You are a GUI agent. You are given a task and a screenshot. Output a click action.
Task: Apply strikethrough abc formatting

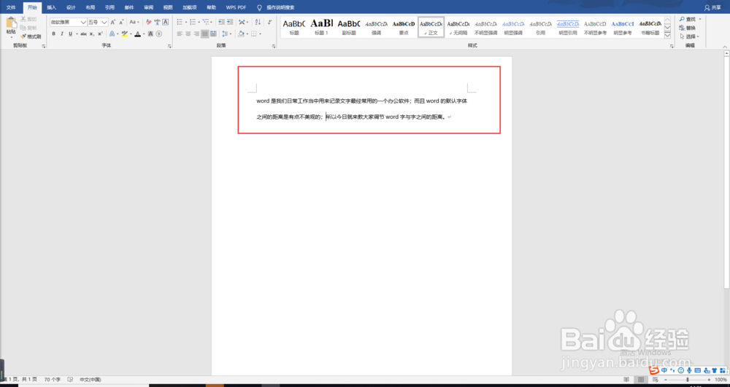click(x=83, y=34)
